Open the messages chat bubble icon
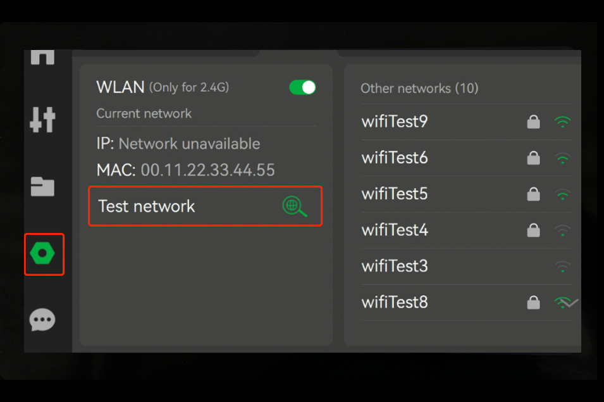 click(x=42, y=320)
